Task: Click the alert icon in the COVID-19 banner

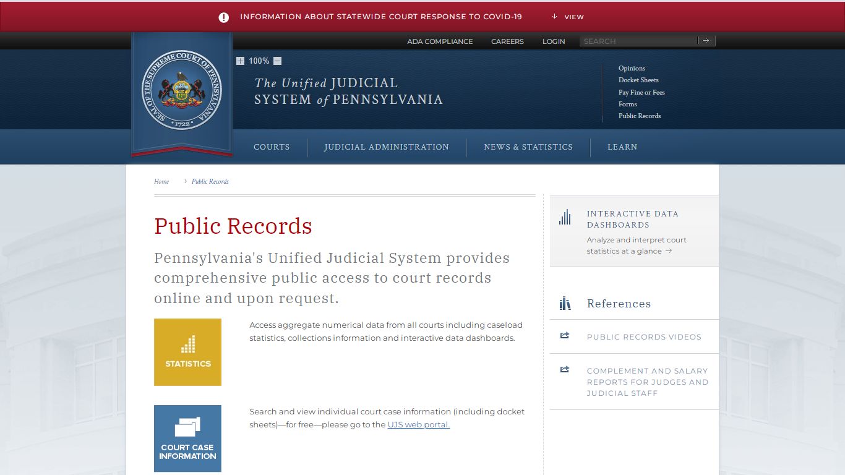Action: click(x=223, y=17)
